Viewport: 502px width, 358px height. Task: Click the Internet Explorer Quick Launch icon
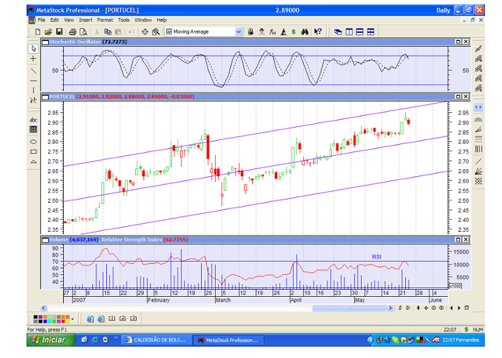point(95,340)
